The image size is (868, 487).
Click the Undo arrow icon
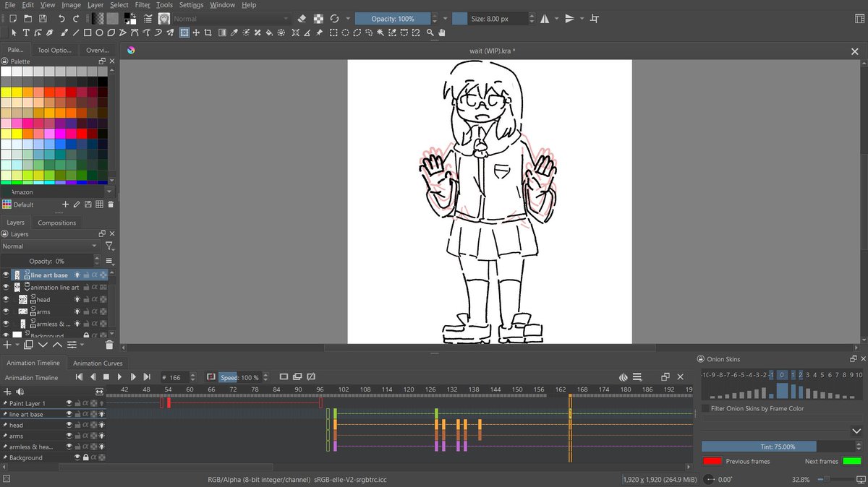[x=61, y=18]
